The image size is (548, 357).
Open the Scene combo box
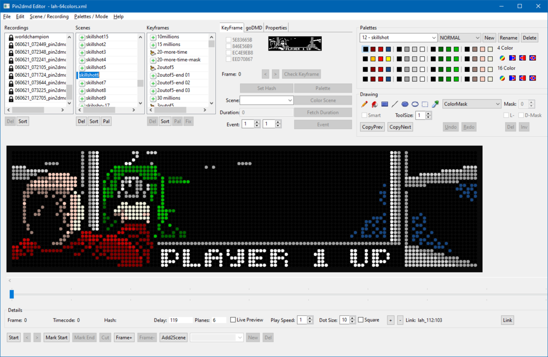click(x=266, y=101)
